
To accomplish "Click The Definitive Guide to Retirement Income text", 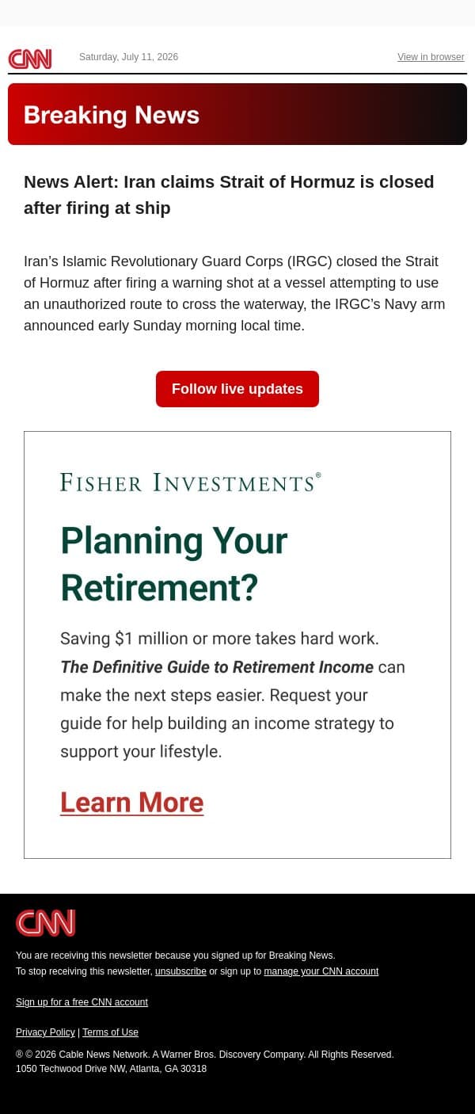I will [217, 667].
